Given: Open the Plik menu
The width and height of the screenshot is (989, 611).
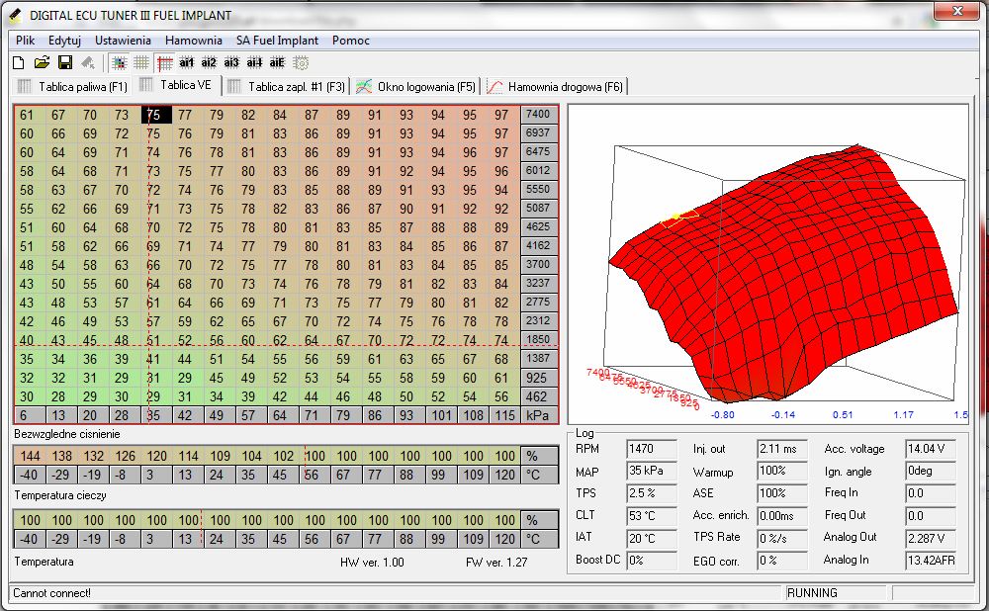Looking at the screenshot, I should point(26,41).
